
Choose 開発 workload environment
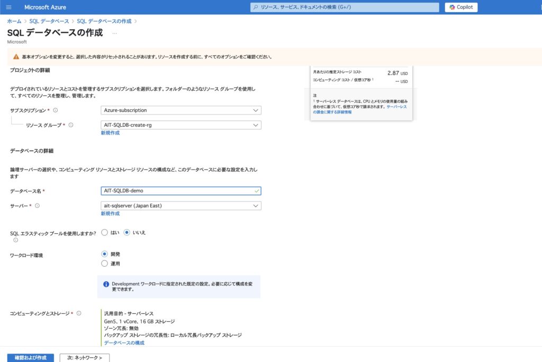104,254
